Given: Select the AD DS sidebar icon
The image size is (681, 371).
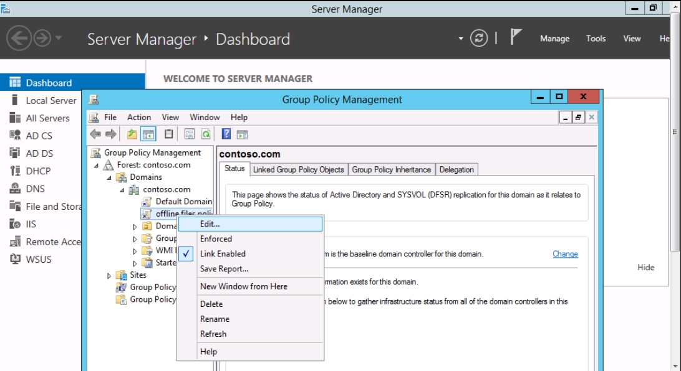Looking at the screenshot, I should point(15,153).
